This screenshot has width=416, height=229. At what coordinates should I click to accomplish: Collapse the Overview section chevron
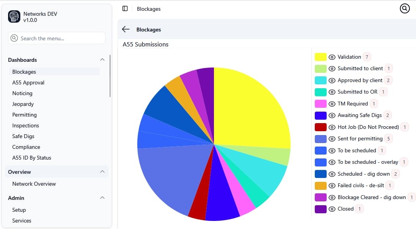point(102,172)
